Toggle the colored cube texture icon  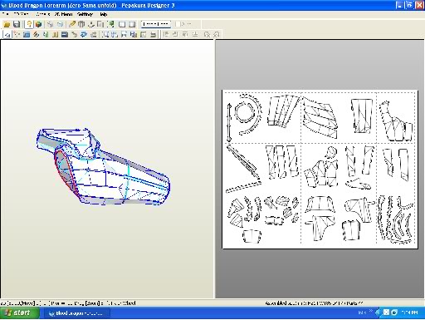point(39,24)
